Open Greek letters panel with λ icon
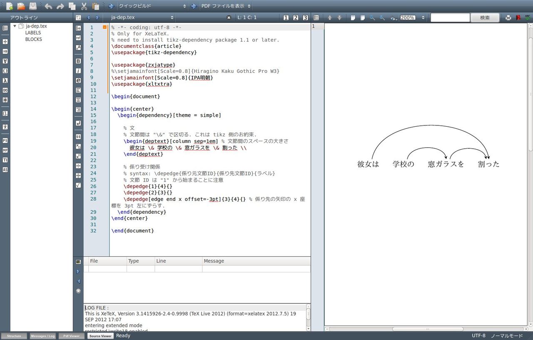 pyautogui.click(x=5, y=80)
